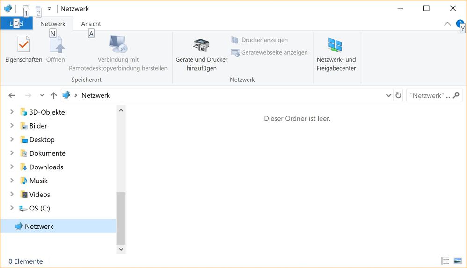The width and height of the screenshot is (467, 268).
Task: Switch to details list view
Action: click(x=445, y=261)
